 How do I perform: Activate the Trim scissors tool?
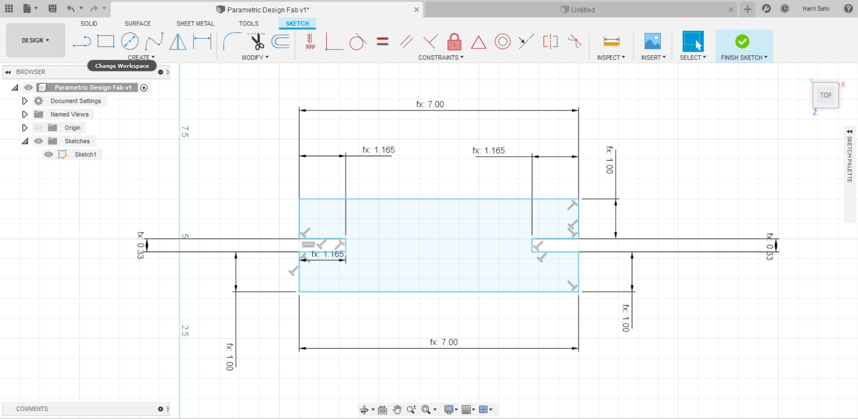click(257, 41)
